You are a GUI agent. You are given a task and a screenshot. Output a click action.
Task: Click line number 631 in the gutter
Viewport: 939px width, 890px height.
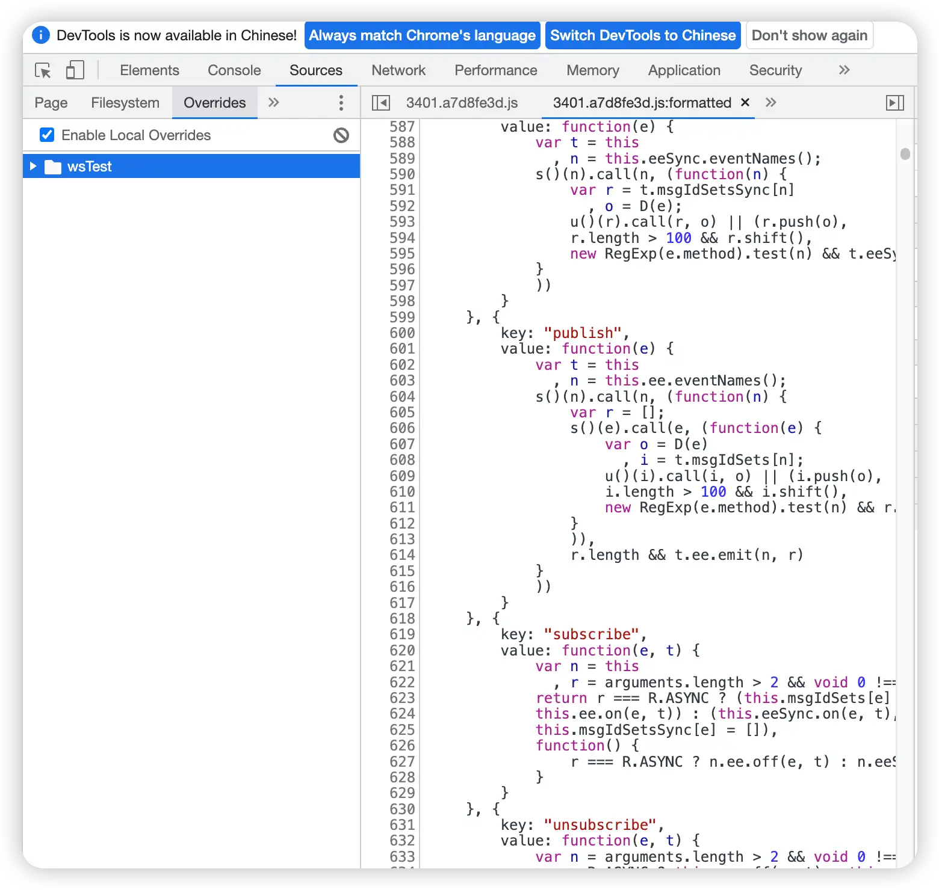pyautogui.click(x=402, y=825)
